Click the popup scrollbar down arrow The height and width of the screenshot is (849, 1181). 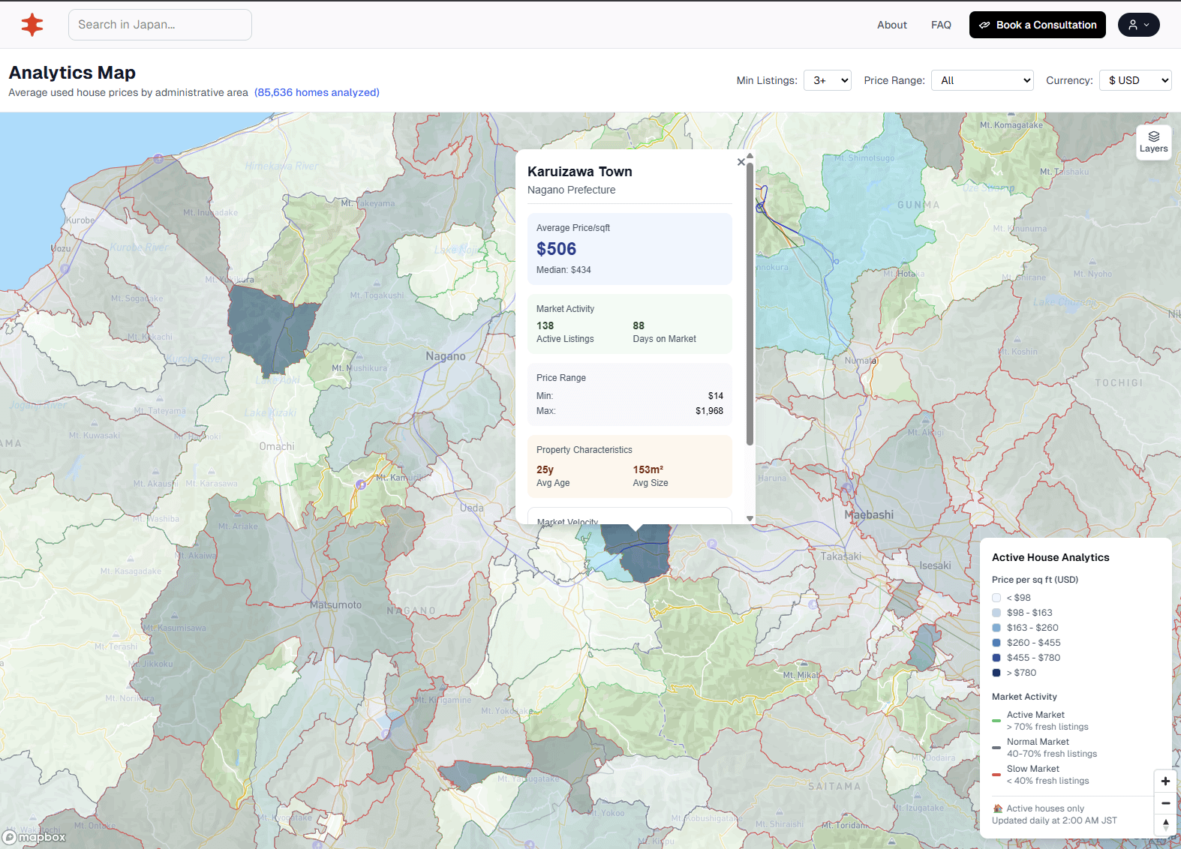(750, 518)
